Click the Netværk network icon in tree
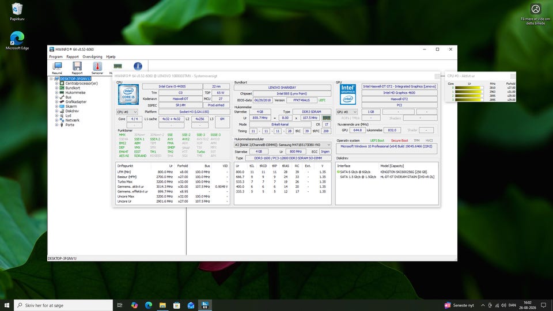The height and width of the screenshot is (311, 553). click(62, 120)
